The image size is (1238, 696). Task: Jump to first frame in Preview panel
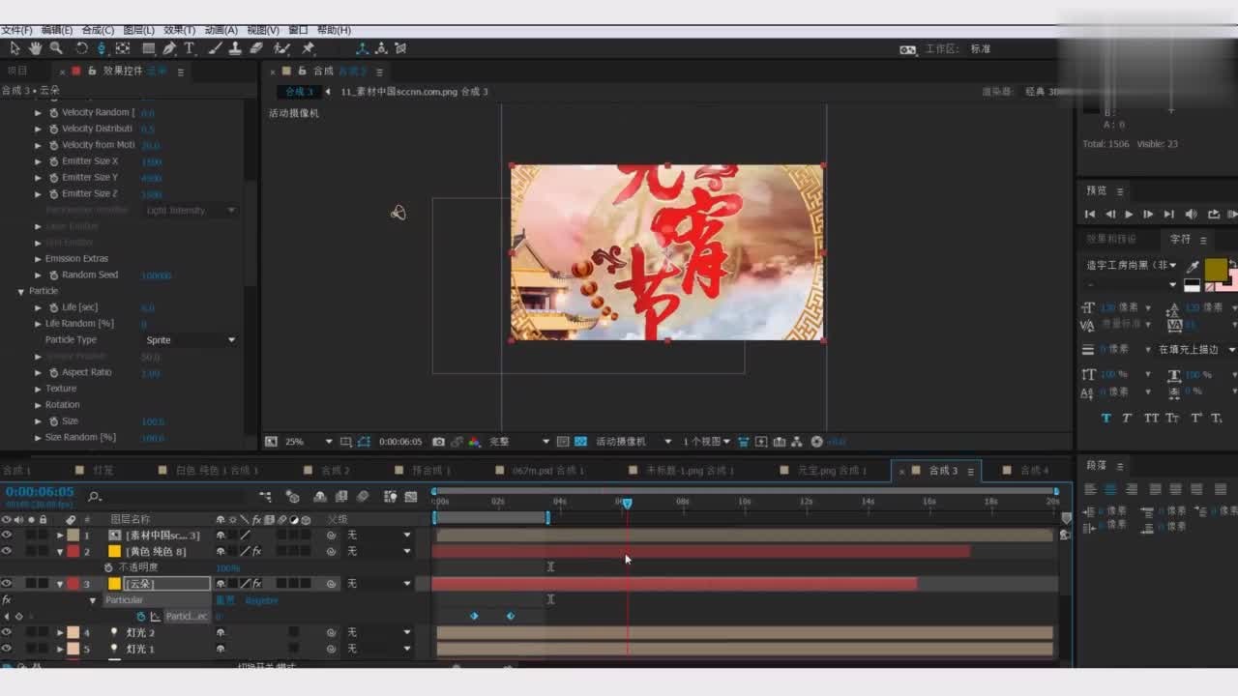click(x=1090, y=215)
